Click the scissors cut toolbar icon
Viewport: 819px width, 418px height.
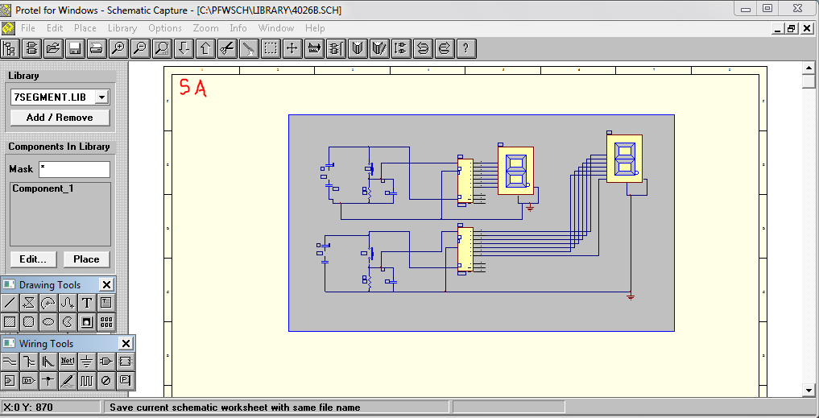point(226,48)
